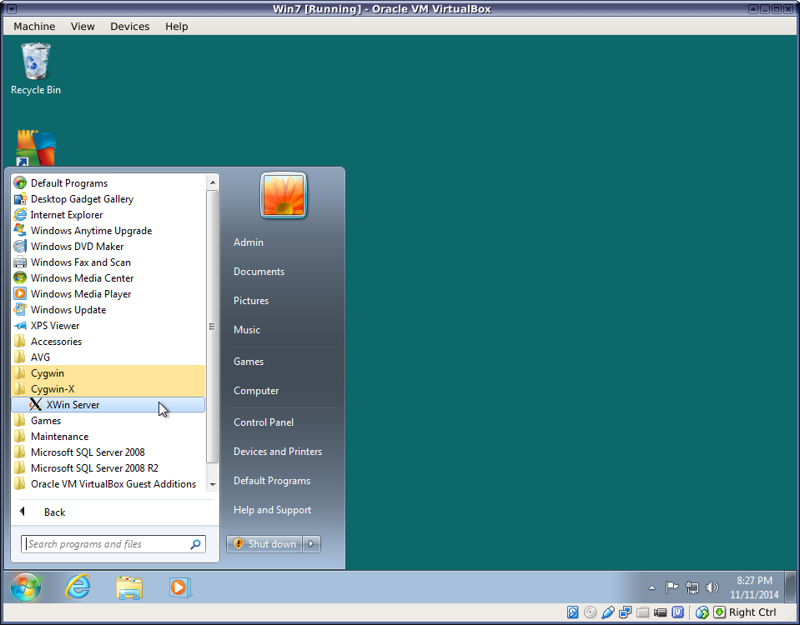Screen dimensions: 800x625
Task: Click VirtualBox network status icon
Action: click(x=625, y=612)
